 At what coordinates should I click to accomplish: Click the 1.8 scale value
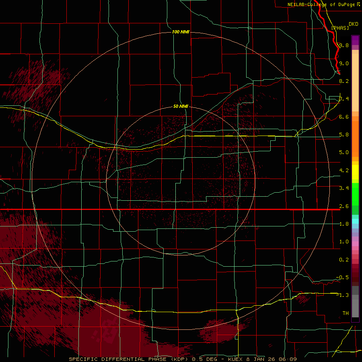tap(344, 224)
